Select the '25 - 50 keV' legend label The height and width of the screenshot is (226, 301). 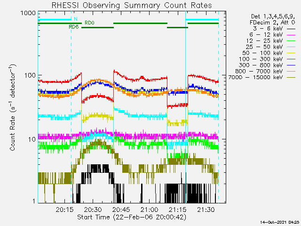pos(264,47)
